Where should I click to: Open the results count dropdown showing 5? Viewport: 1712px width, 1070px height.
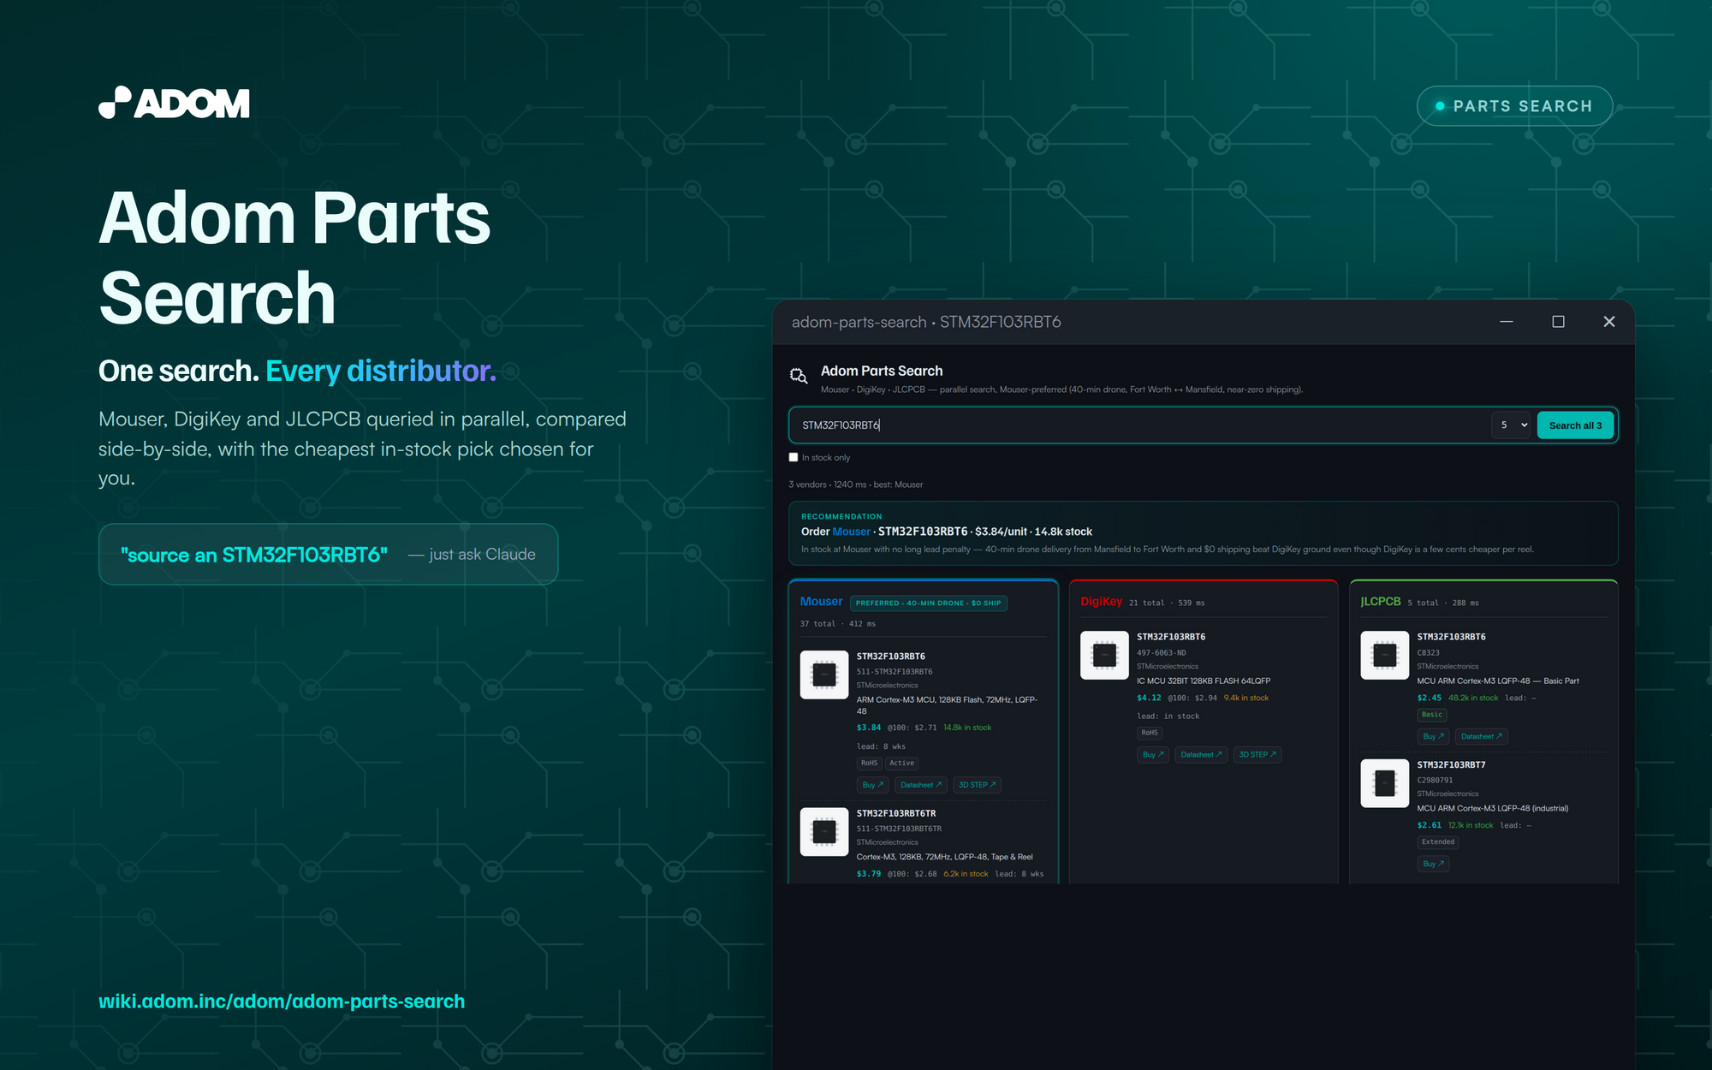tap(1510, 425)
